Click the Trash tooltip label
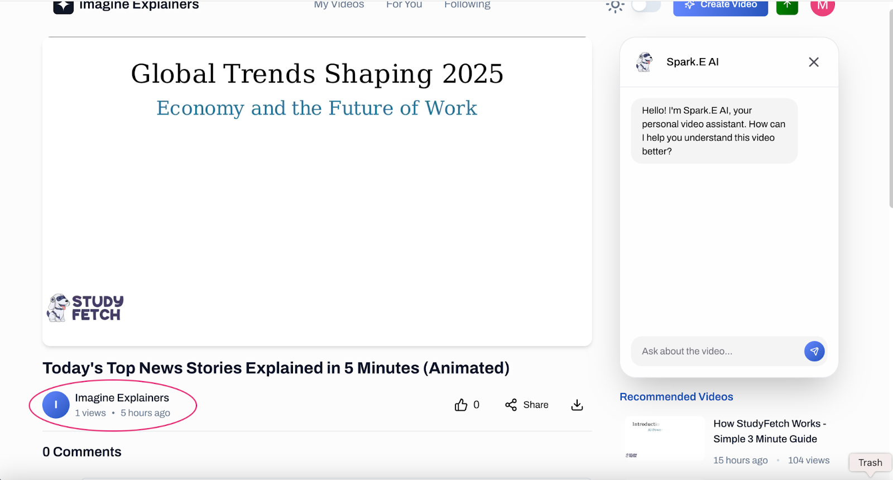Screen dimensions: 893x480 point(870,463)
